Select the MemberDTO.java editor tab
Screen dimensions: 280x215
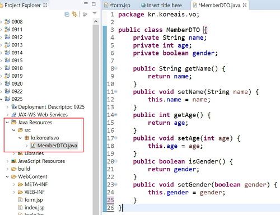click(217, 5)
